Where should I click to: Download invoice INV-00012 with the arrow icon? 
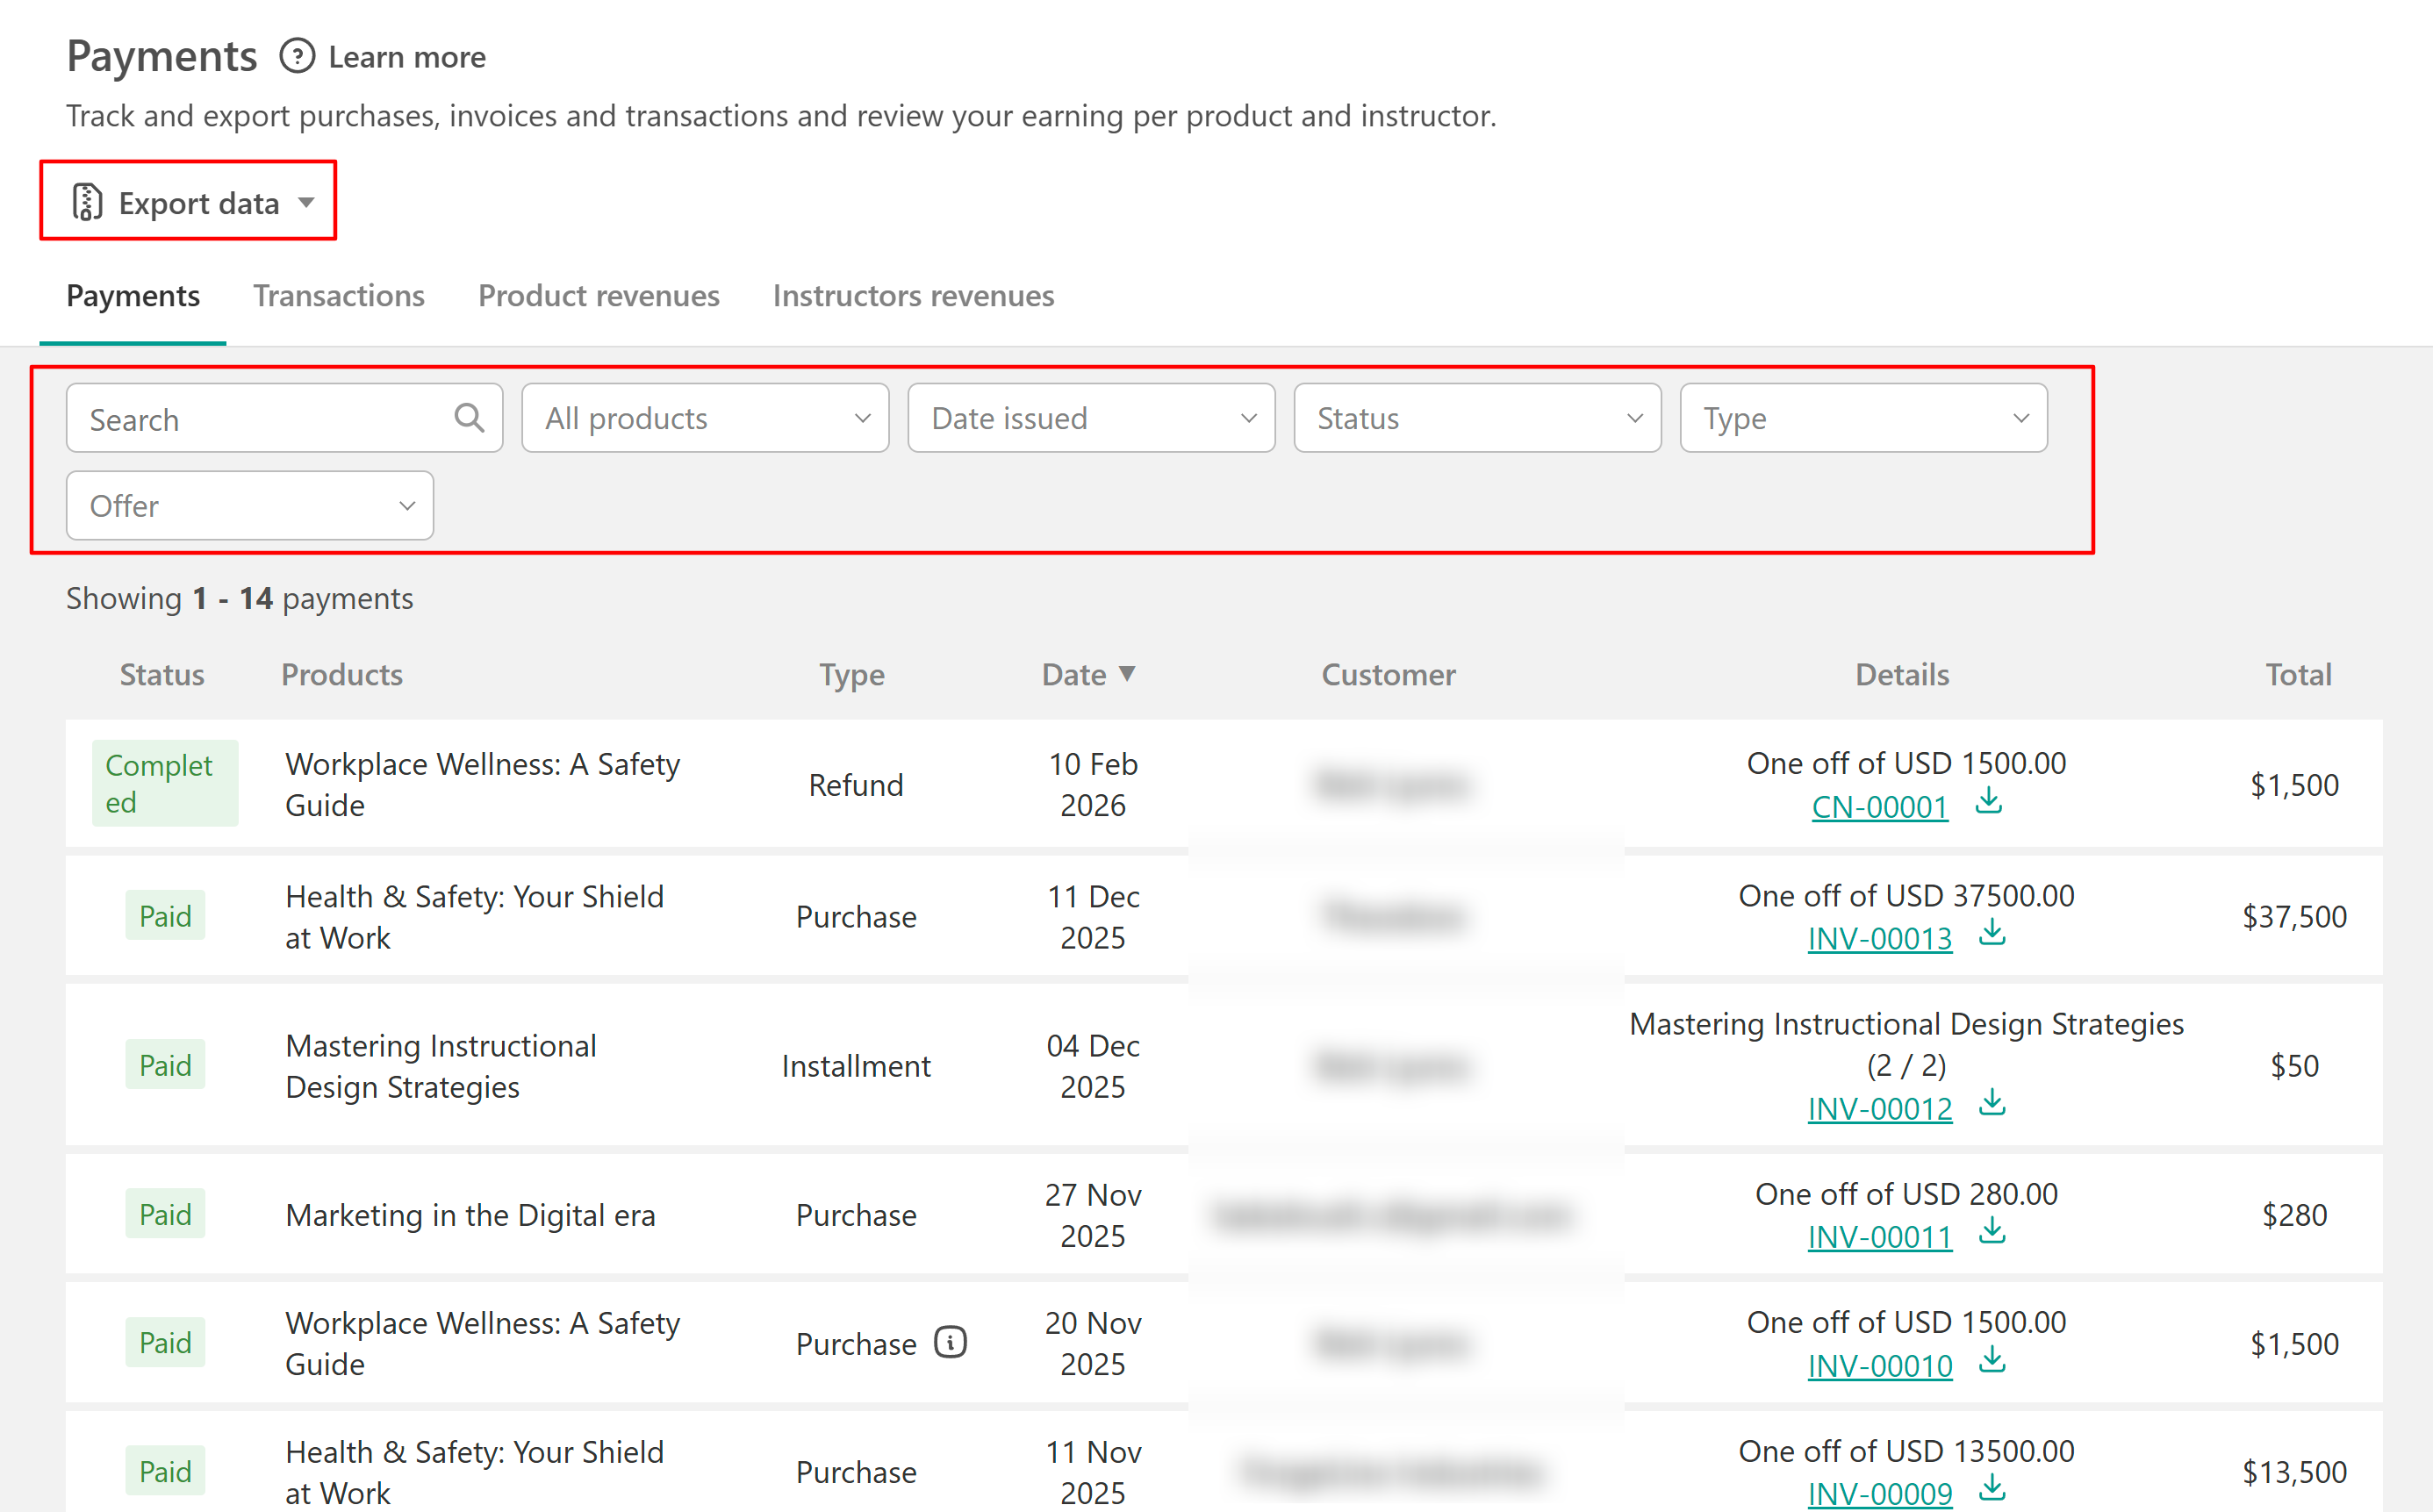[x=1992, y=1103]
